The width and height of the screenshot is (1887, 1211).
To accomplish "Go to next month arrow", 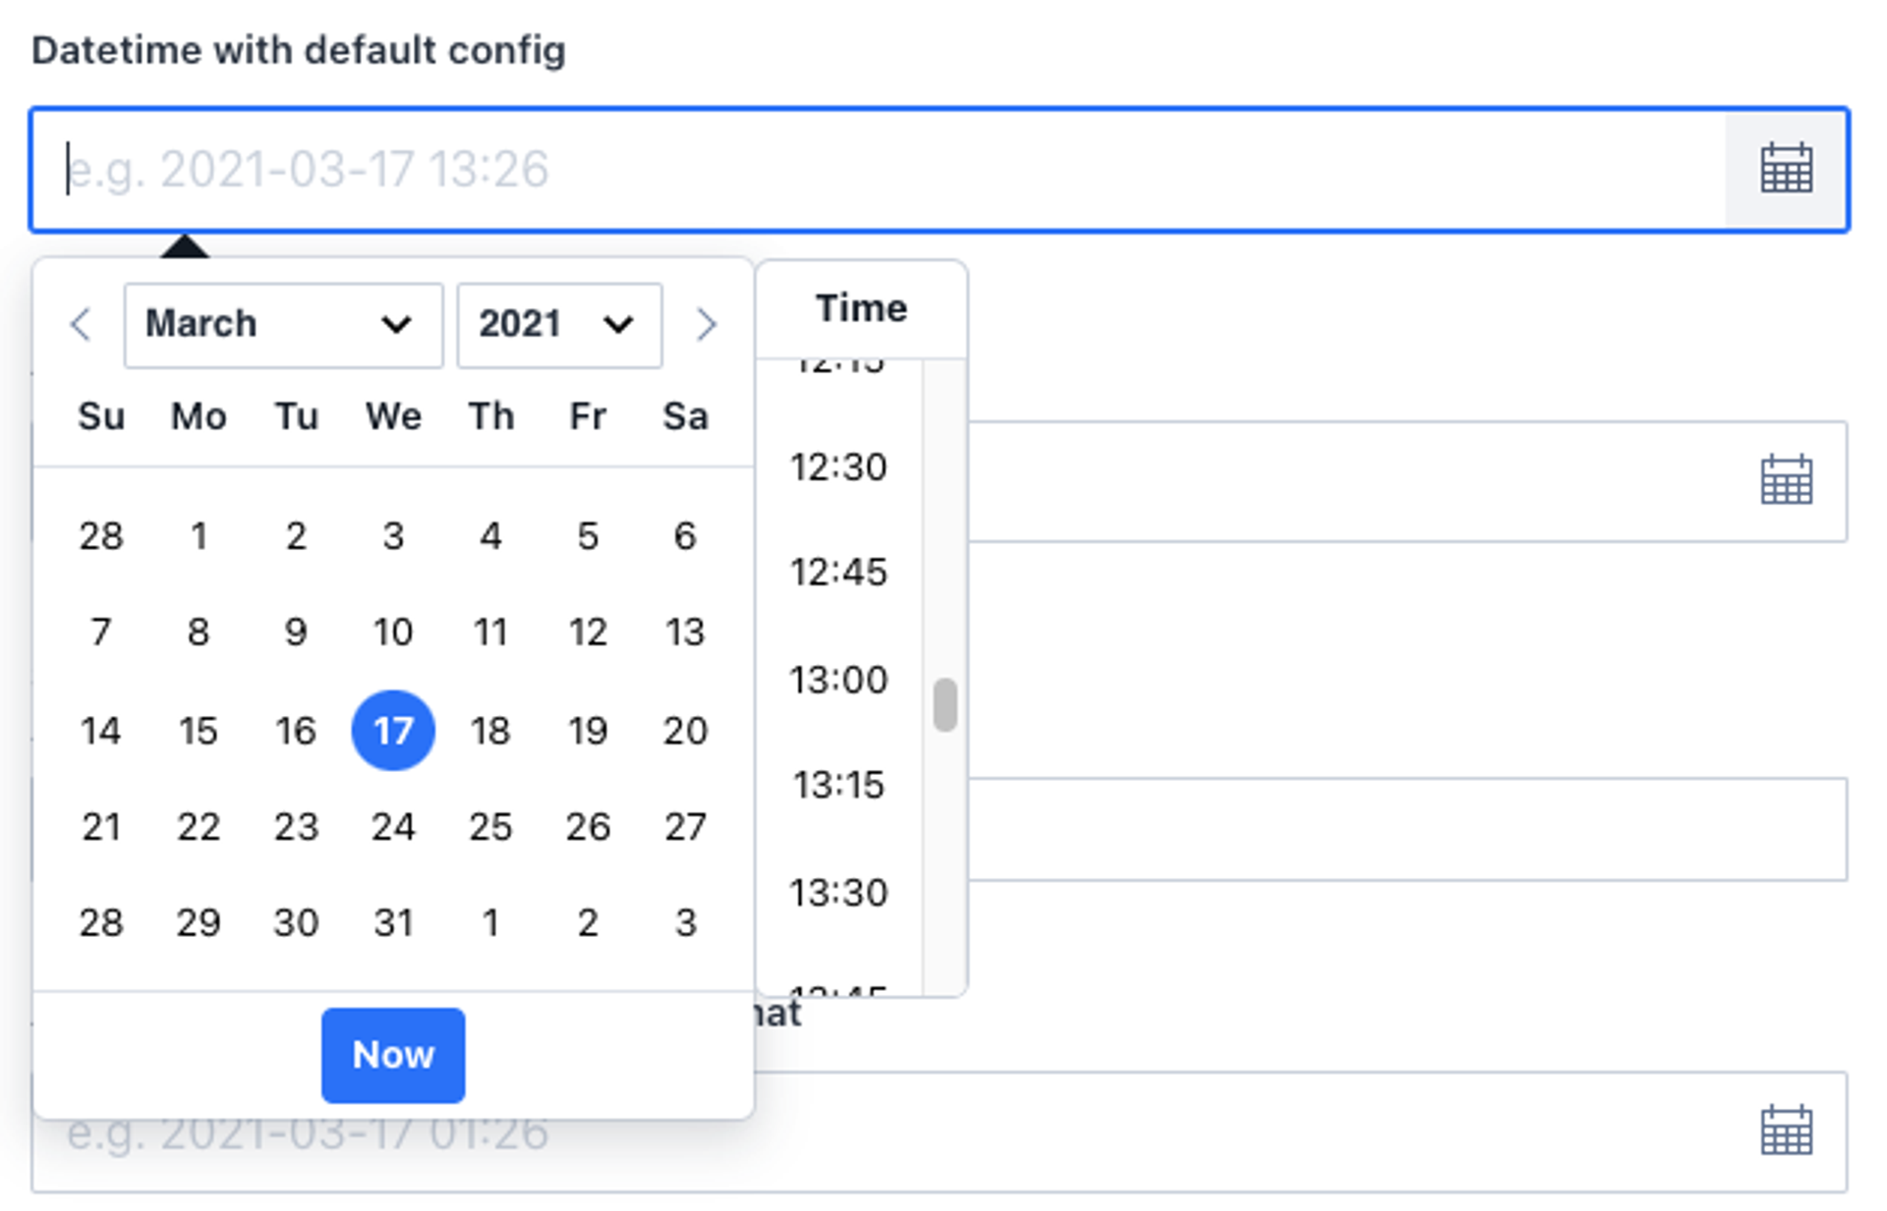I will [706, 324].
